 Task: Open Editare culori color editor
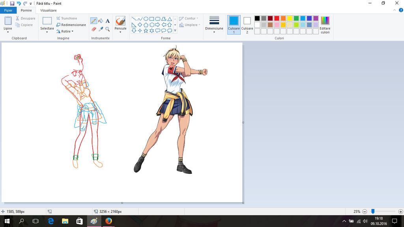tap(325, 25)
